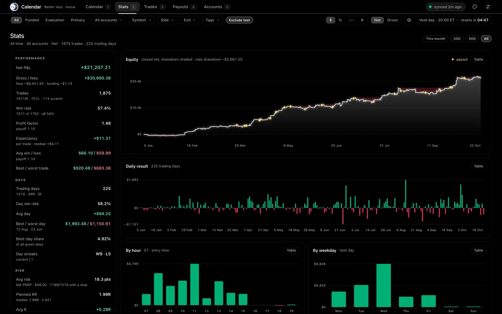Filter by Funded accounts
The height and width of the screenshot is (314, 502).
tap(32, 20)
